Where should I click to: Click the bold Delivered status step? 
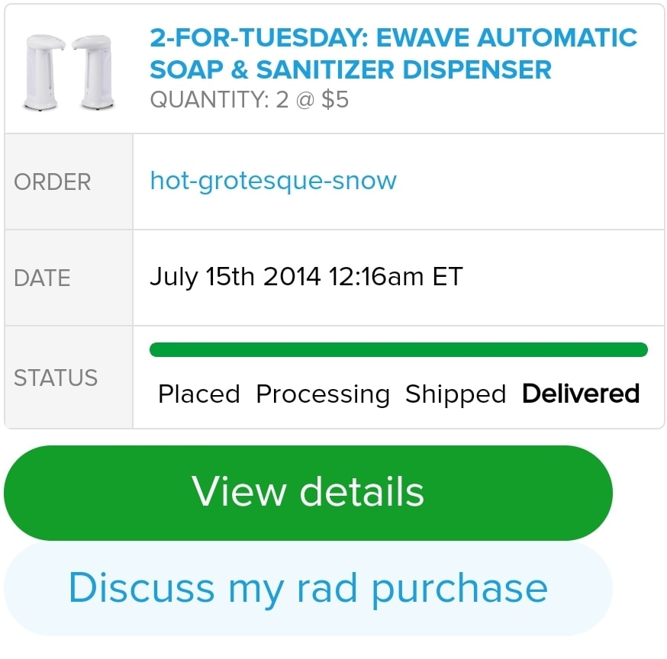coord(581,394)
